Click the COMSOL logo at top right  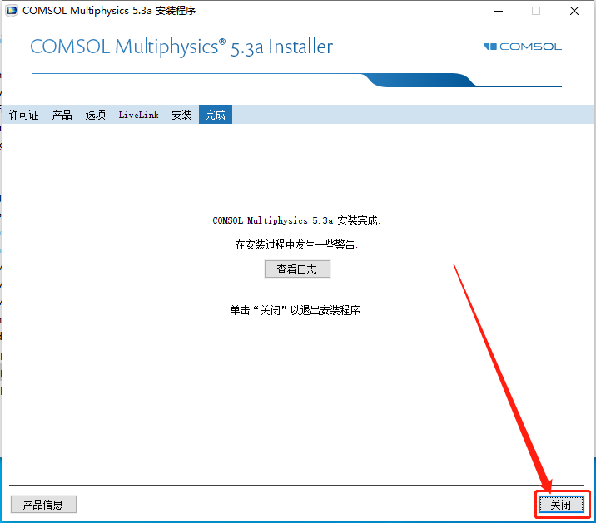tap(522, 47)
